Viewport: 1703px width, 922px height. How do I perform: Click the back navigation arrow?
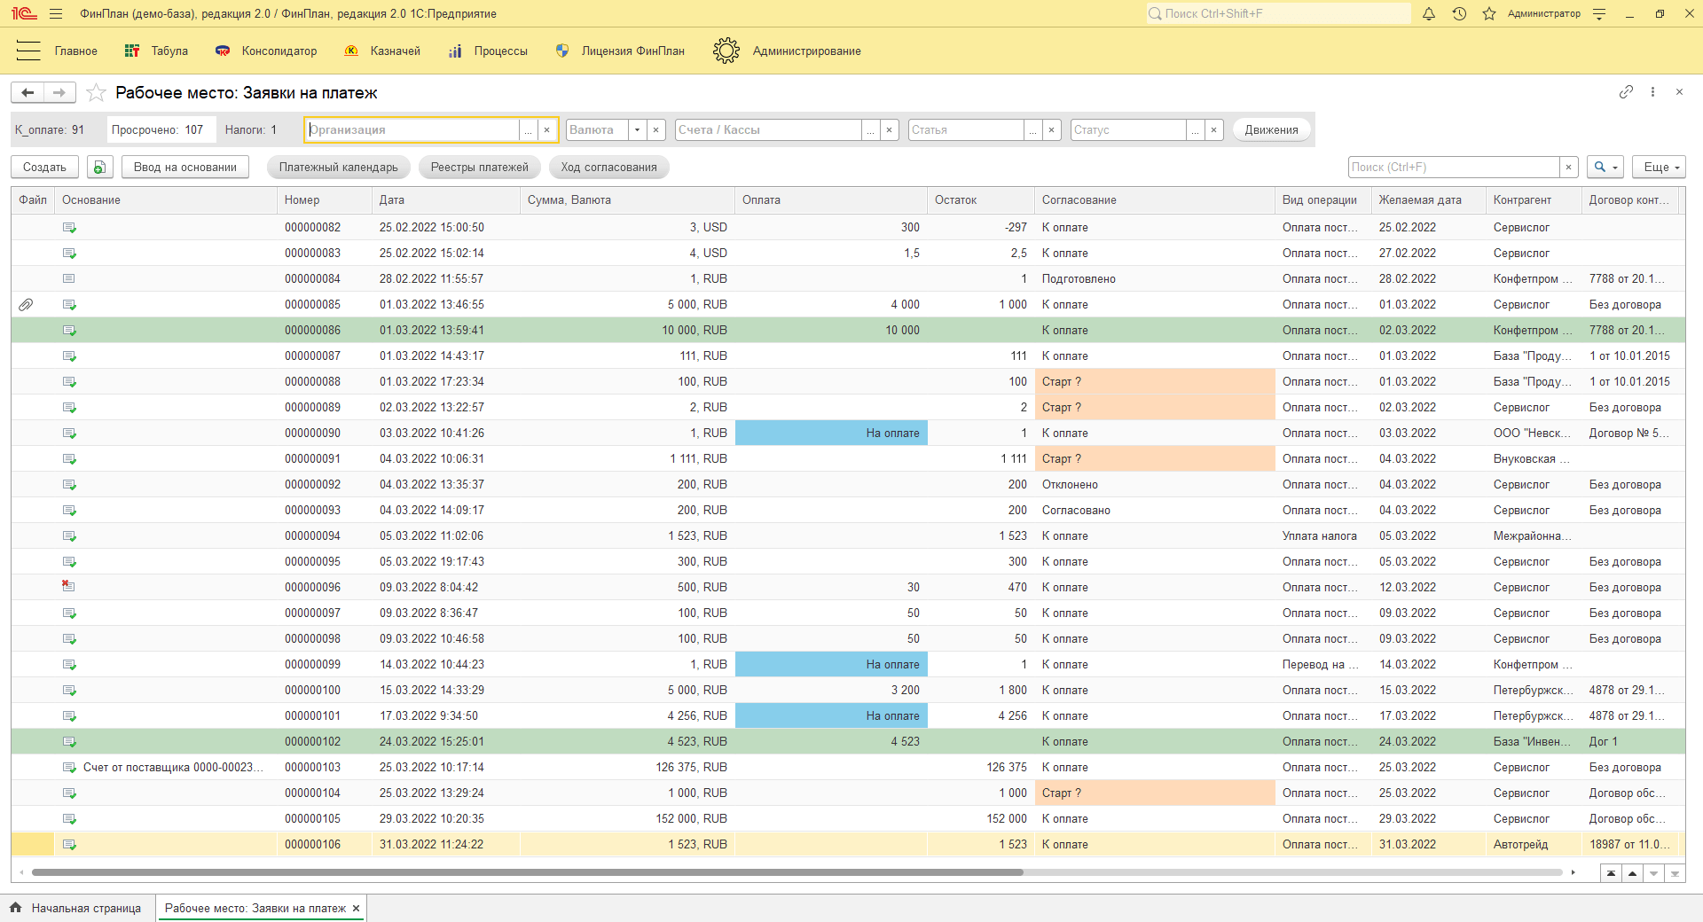tap(27, 92)
